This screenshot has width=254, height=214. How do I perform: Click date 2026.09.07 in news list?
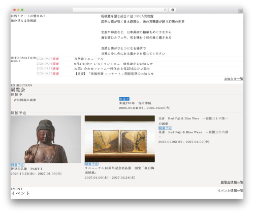(45, 59)
